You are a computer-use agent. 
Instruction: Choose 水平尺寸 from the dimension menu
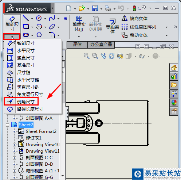click(x=33, y=51)
